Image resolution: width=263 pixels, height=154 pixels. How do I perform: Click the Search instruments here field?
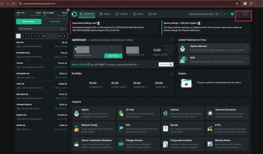click(203, 14)
